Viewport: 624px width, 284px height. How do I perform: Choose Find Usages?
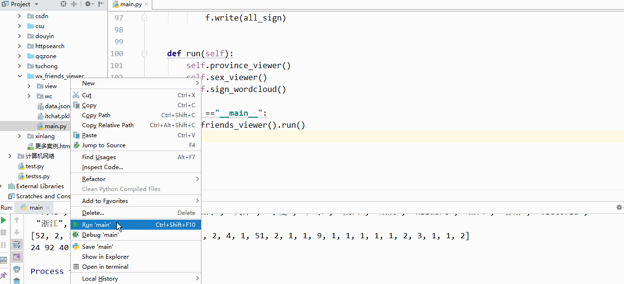click(136, 157)
